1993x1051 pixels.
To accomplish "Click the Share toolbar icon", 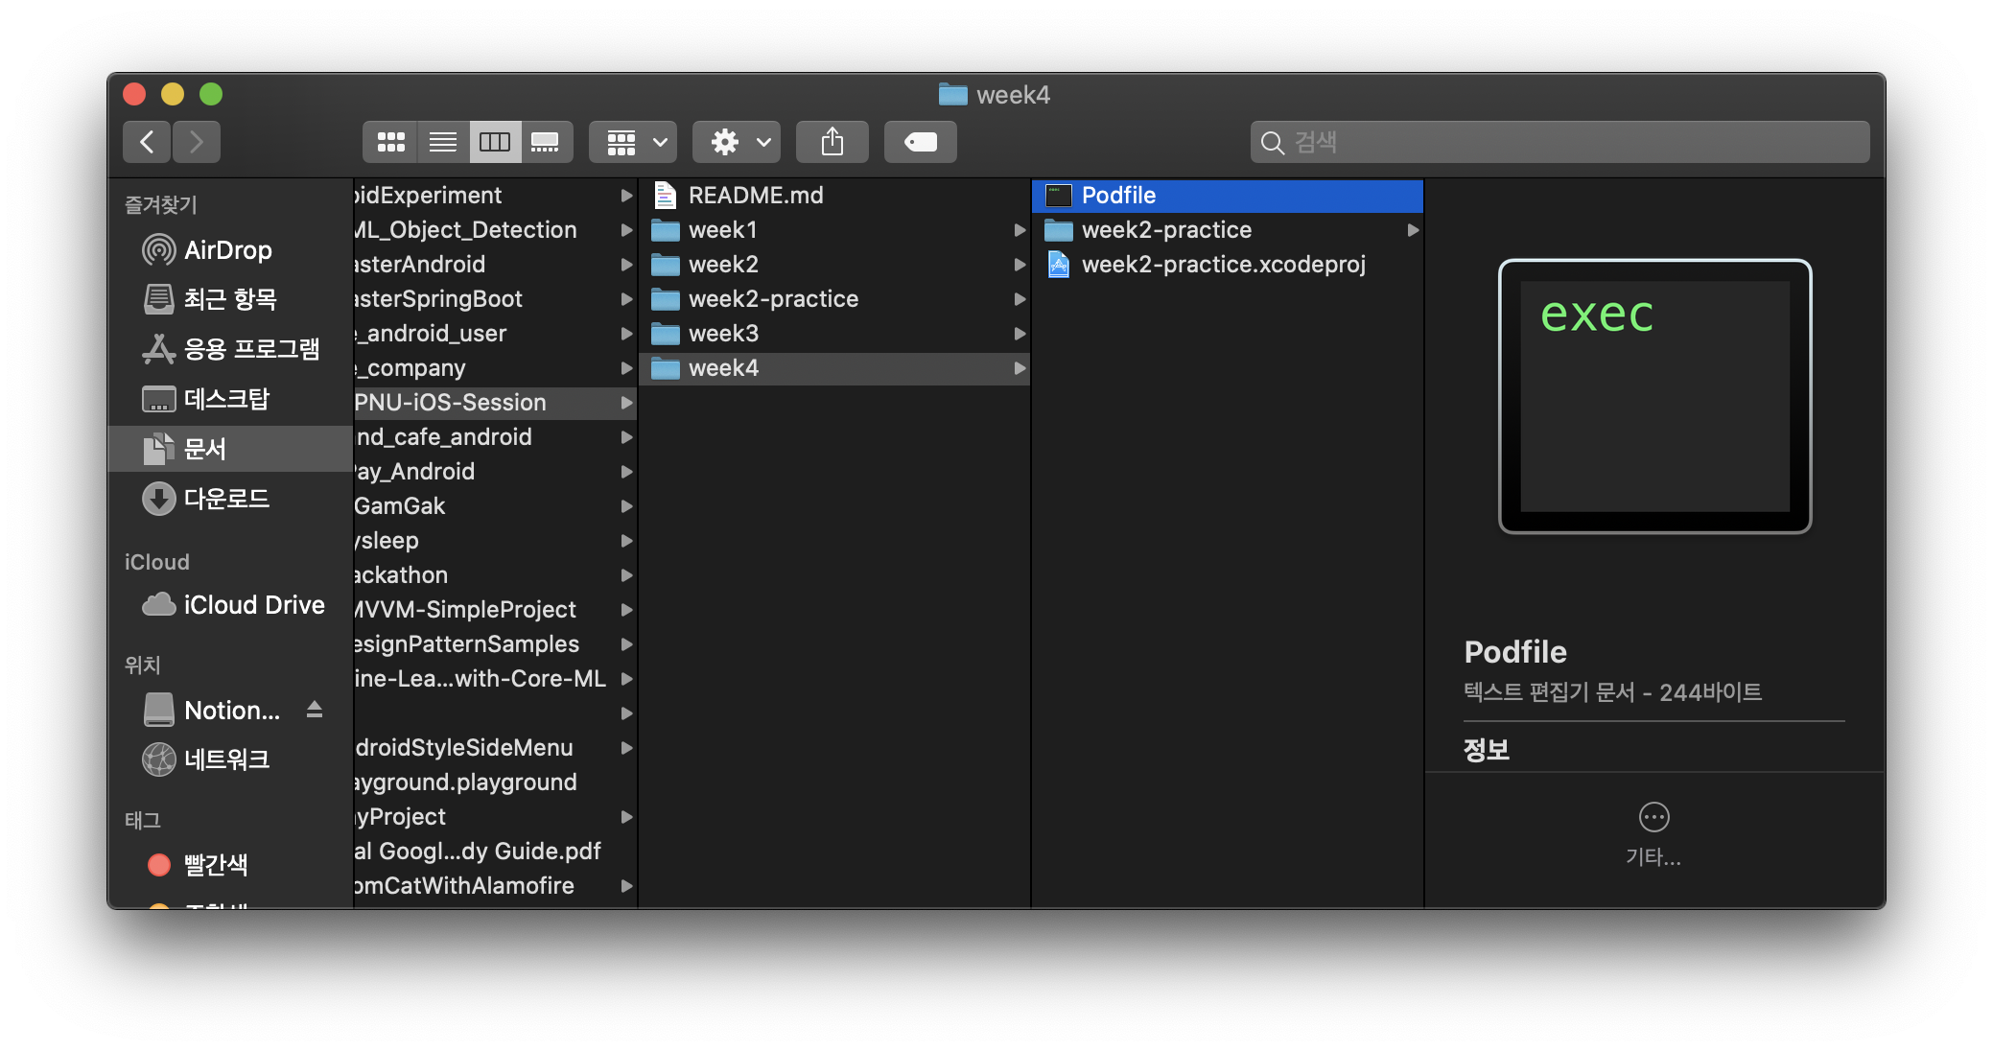I will click(832, 142).
